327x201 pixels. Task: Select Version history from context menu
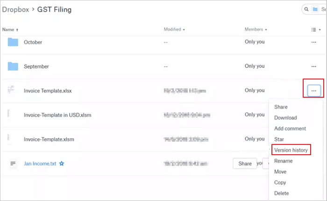click(292, 150)
